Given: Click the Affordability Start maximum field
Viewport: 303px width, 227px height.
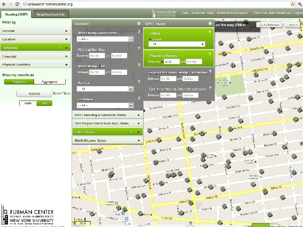Looking at the screenshot, I should (x=119, y=55).
